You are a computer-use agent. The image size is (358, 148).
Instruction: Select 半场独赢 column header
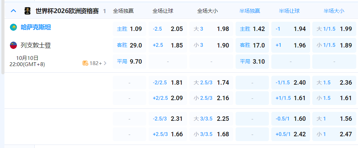pyautogui.click(x=250, y=11)
